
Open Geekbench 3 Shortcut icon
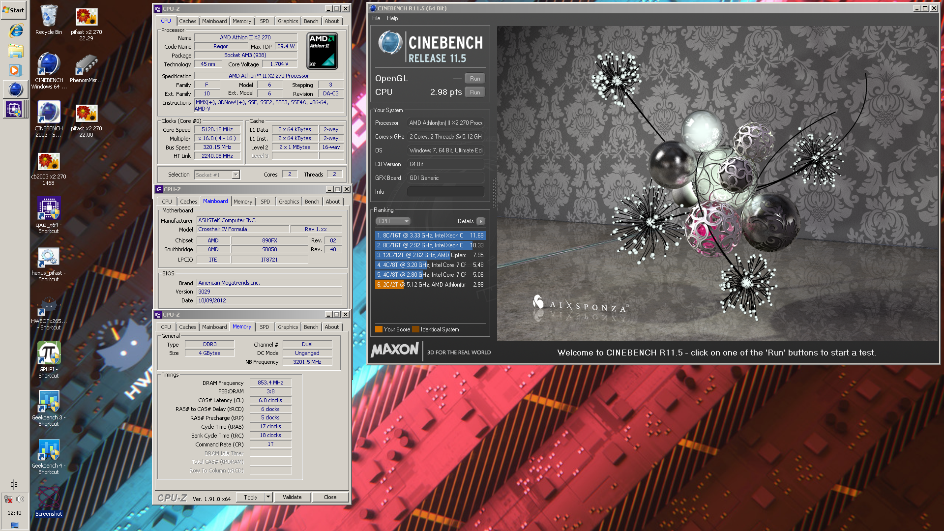49,408
